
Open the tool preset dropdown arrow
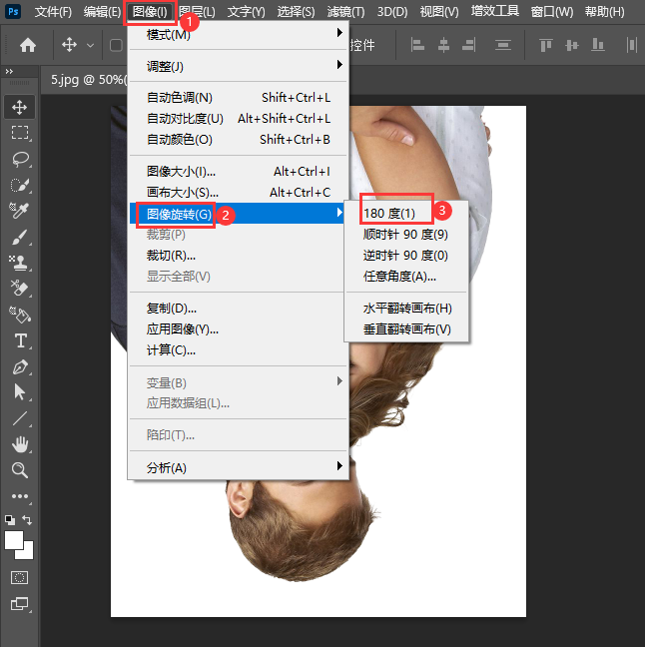[x=91, y=45]
